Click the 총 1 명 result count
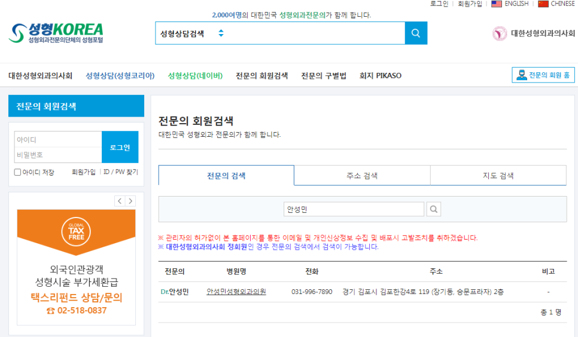The width and height of the screenshot is (578, 337). [550, 313]
